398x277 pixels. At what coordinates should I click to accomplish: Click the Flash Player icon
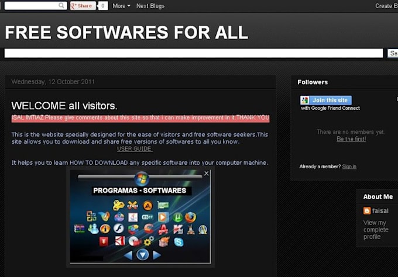pyautogui.click(x=119, y=228)
